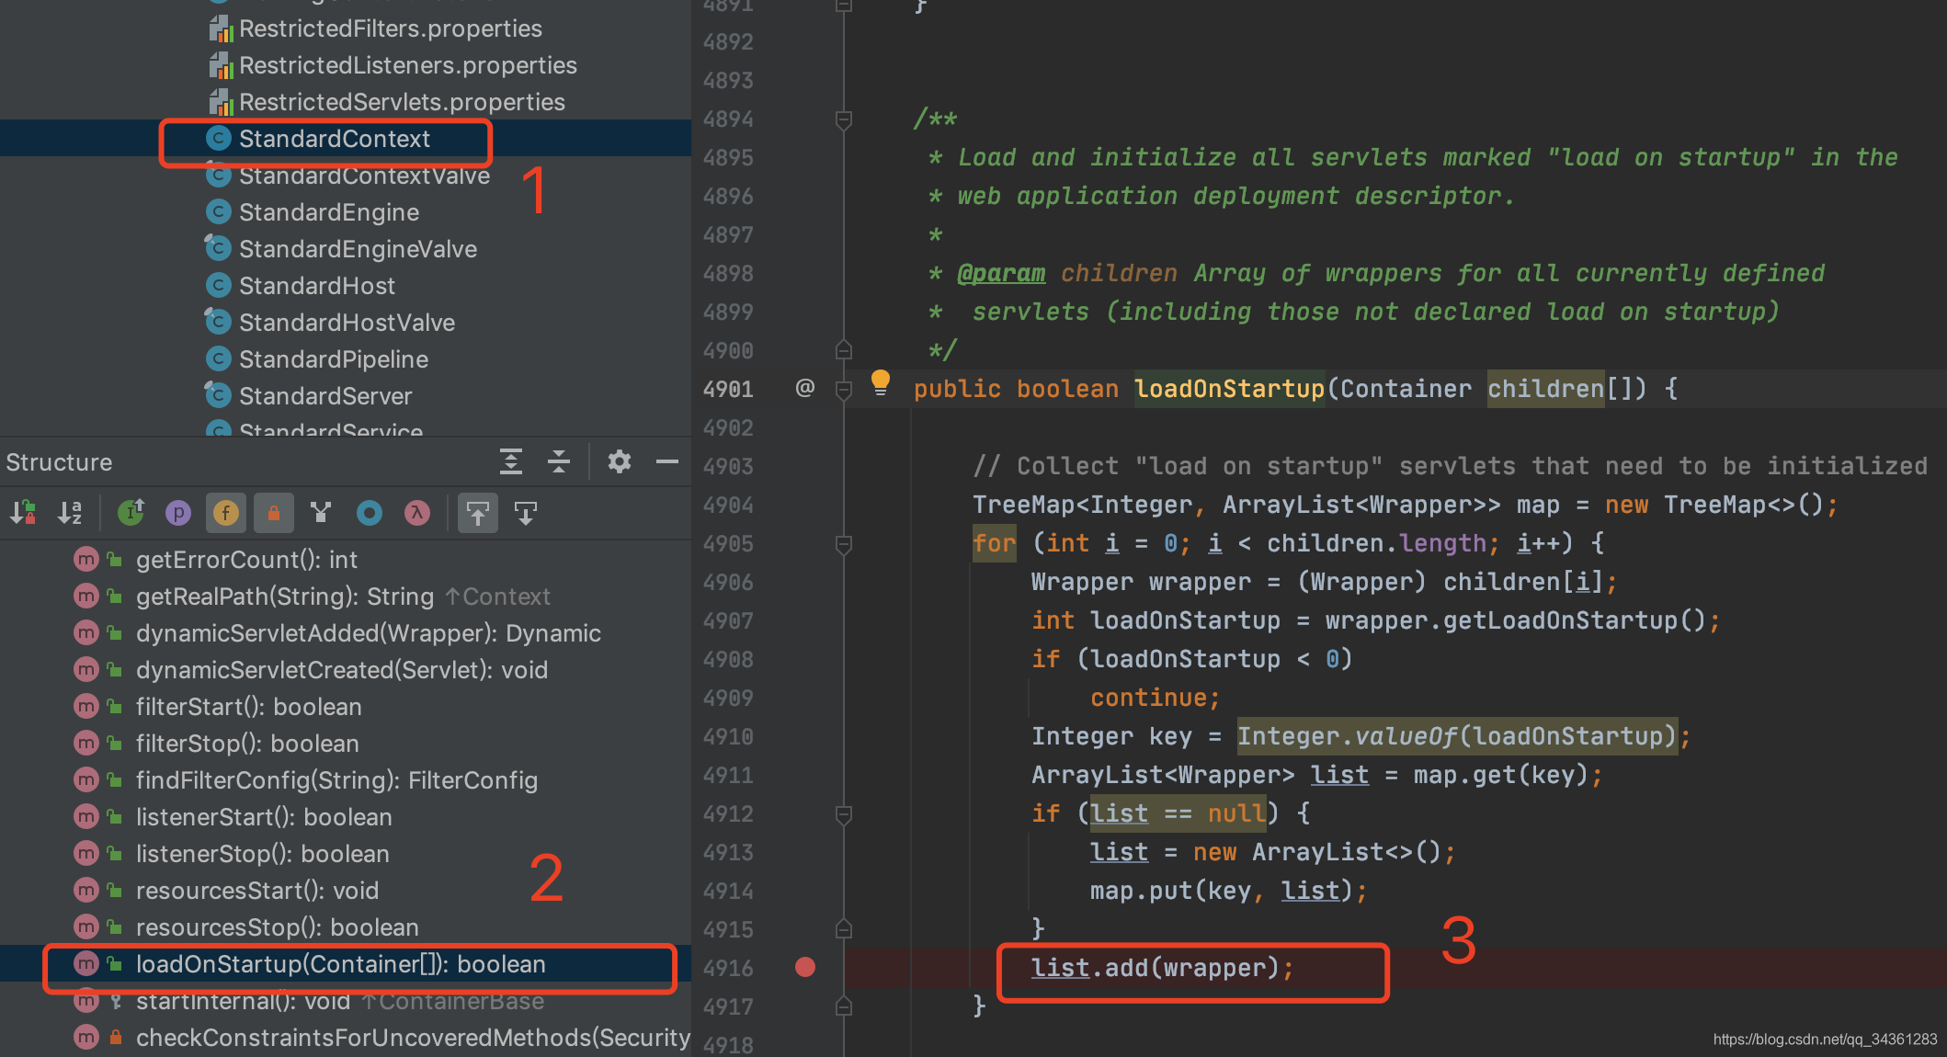Screen dimensions: 1947x1057
Task: Click fold end marker at line 4917
Action: point(844,1006)
